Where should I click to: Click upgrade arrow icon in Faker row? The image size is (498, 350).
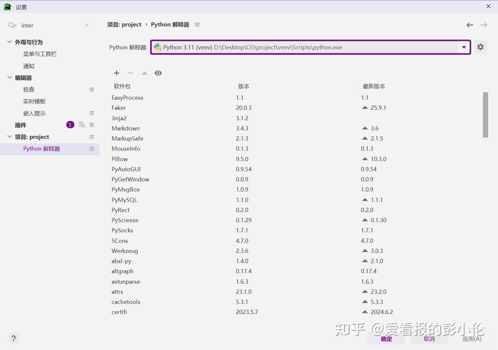[x=365, y=108]
